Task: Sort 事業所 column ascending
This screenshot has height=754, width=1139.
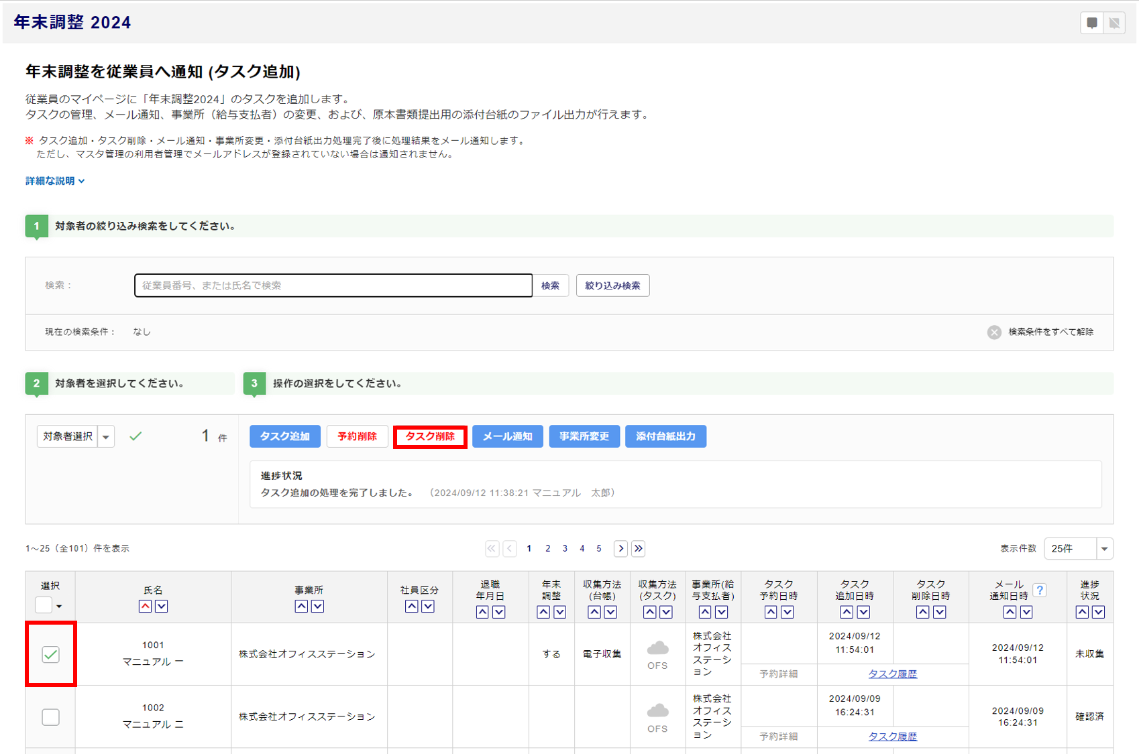Action: [301, 606]
